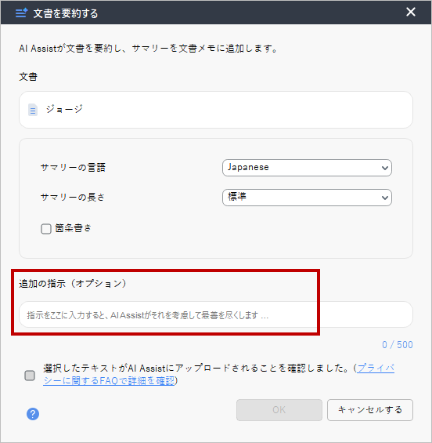Open the サマリーの言語 Japanese dropdown
The image size is (432, 443).
click(x=307, y=168)
